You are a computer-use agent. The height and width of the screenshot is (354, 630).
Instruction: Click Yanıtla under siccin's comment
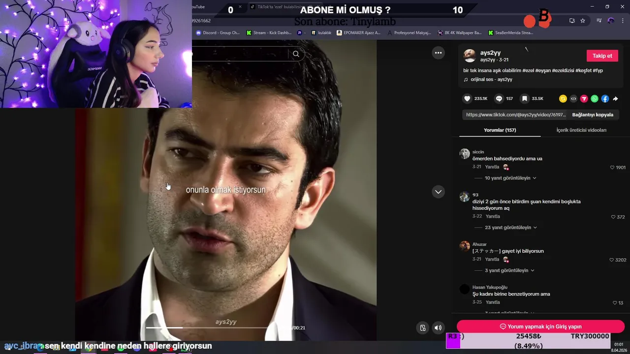[492, 167]
